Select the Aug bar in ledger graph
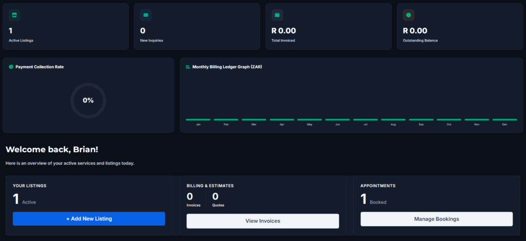This screenshot has height=241, width=526. [393, 119]
